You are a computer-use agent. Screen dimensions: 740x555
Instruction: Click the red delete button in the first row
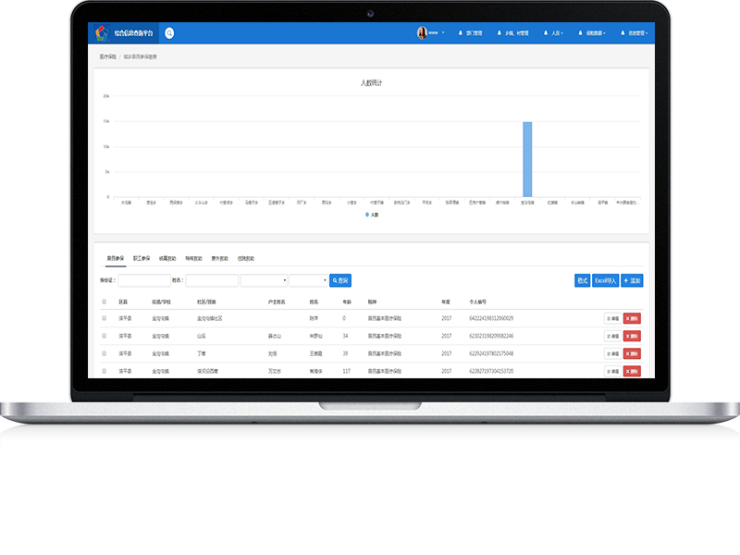point(632,318)
